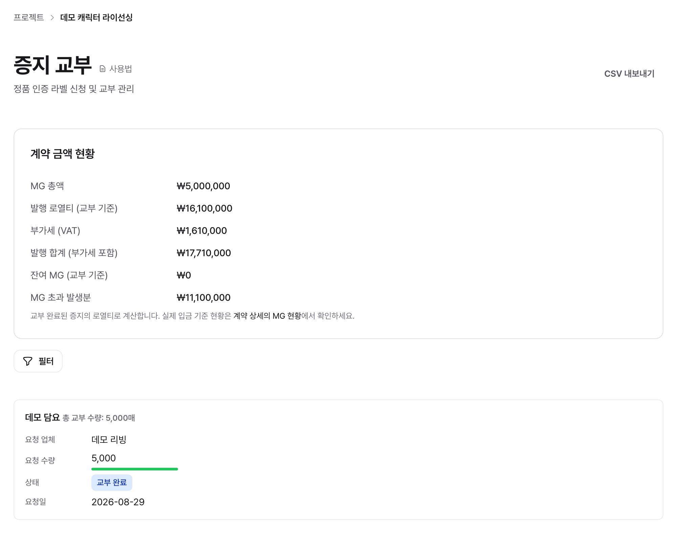This screenshot has height=534, width=677.
Task: Open the 필터 button
Action: click(x=38, y=361)
